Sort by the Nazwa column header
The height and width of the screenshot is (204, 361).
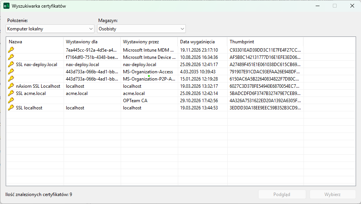click(35, 42)
